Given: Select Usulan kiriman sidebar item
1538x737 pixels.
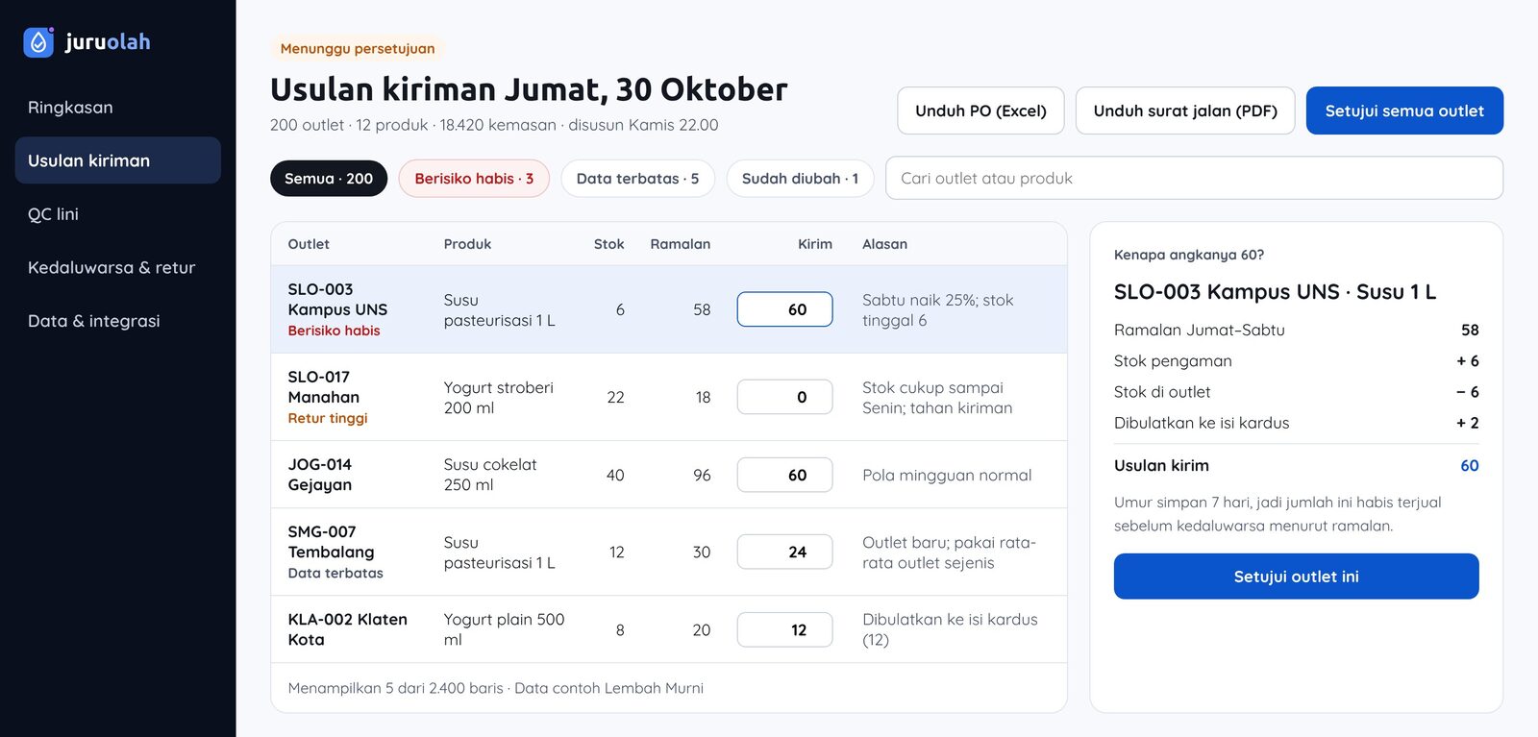Looking at the screenshot, I should pyautogui.click(x=117, y=160).
